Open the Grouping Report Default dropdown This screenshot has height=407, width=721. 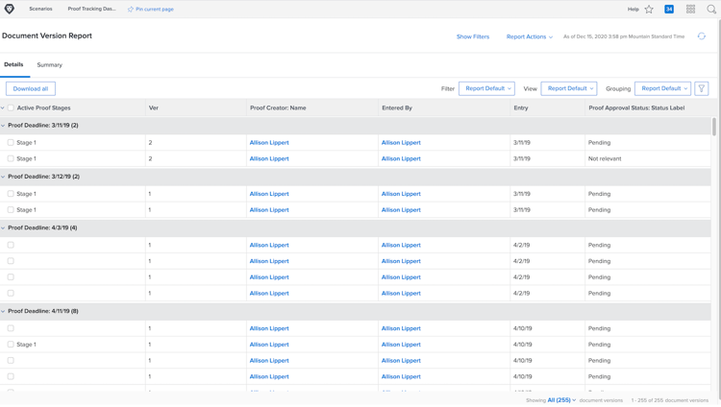pyautogui.click(x=663, y=88)
